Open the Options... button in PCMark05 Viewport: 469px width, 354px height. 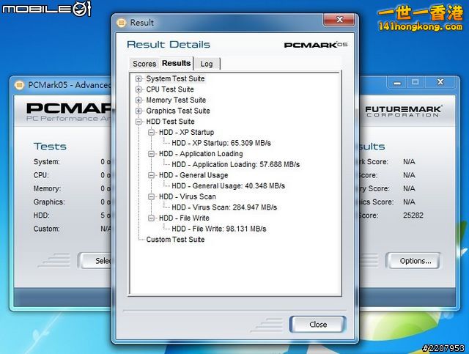point(415,261)
